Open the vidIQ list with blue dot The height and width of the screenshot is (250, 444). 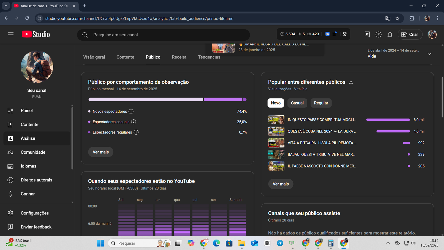click(334, 34)
